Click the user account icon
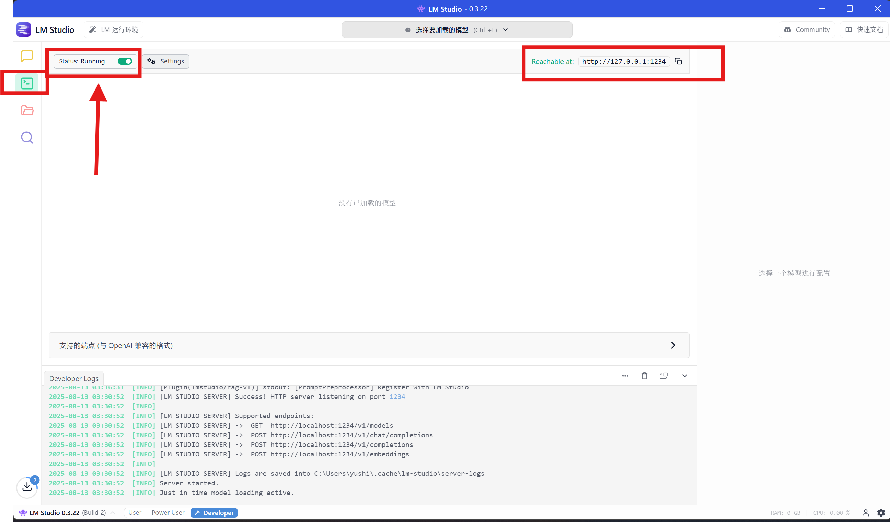Viewport: 890px width, 522px height. [x=865, y=512]
